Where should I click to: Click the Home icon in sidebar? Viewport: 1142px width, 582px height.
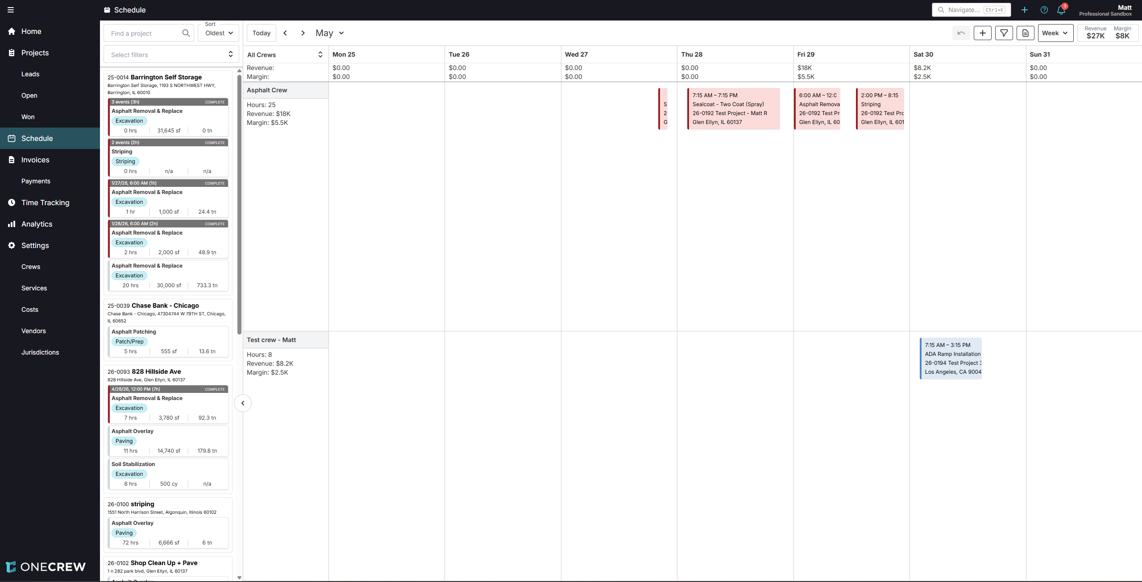12,31
